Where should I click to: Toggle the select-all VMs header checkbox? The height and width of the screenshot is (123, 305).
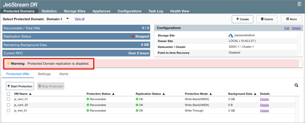click(x=9, y=94)
